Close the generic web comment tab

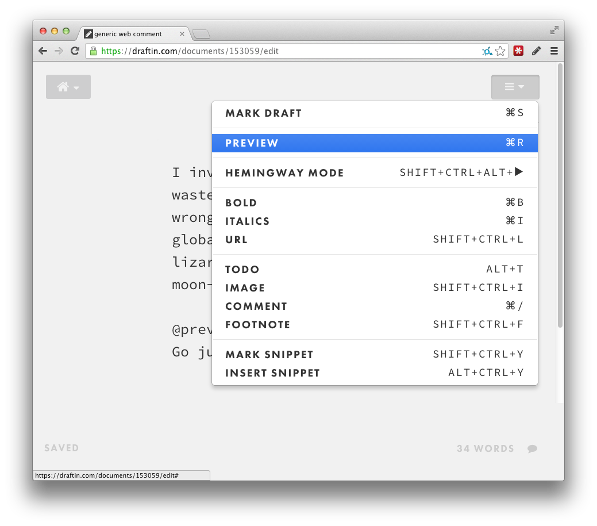[182, 34]
